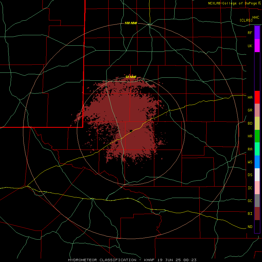This screenshot has width=262, height=262.
Task: Click the GC legend label
Action: (250, 201)
